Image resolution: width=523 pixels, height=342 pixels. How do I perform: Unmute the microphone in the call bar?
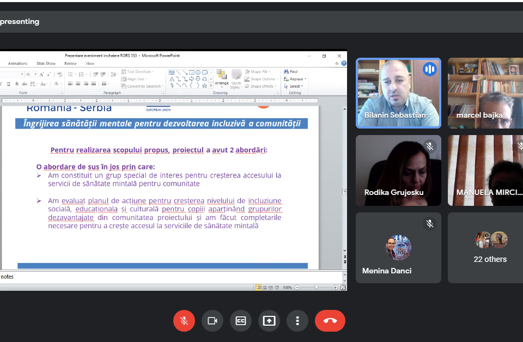pyautogui.click(x=184, y=321)
